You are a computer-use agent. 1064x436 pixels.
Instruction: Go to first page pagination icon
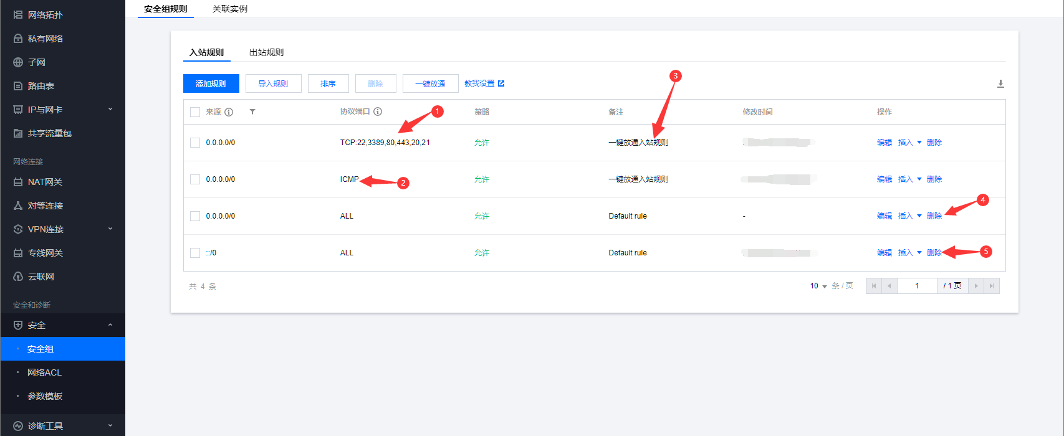(874, 286)
